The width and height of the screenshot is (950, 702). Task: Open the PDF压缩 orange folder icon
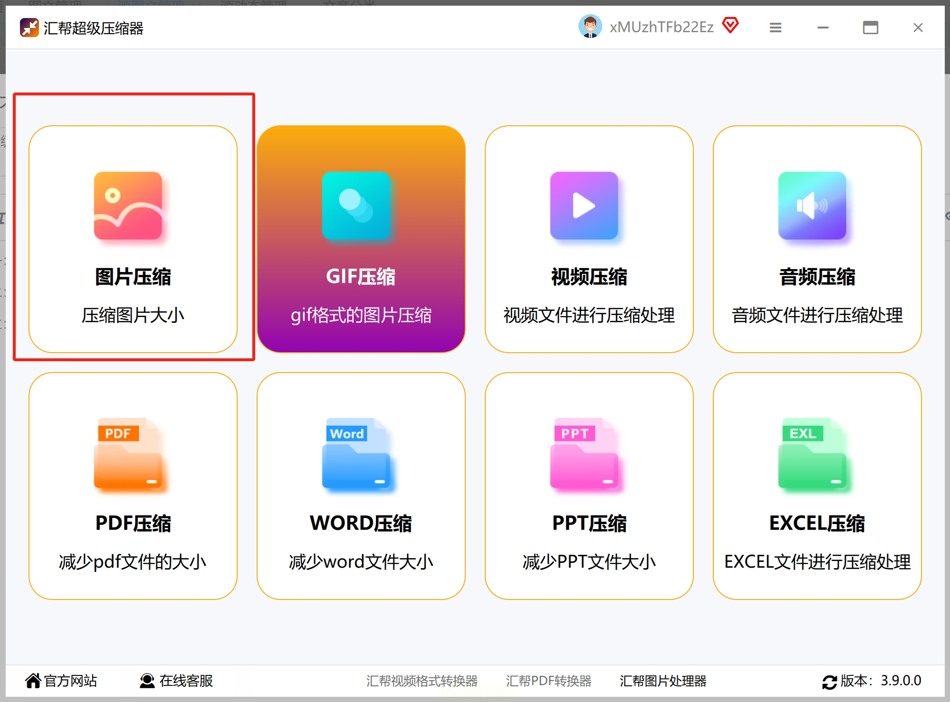pyautogui.click(x=128, y=454)
